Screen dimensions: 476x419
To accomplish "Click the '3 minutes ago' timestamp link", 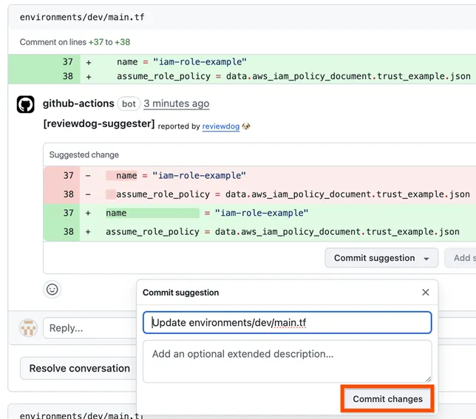I will pos(176,103).
